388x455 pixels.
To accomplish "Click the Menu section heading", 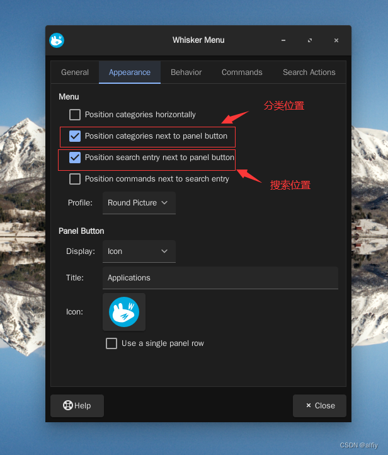I will point(69,96).
